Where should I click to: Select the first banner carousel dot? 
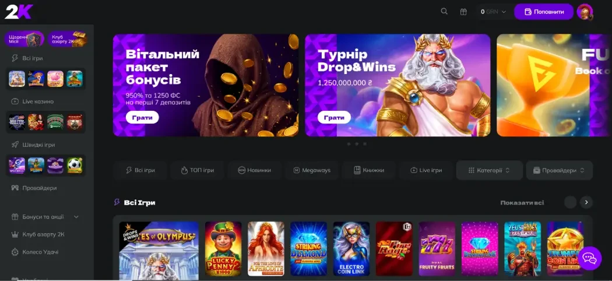pos(349,143)
